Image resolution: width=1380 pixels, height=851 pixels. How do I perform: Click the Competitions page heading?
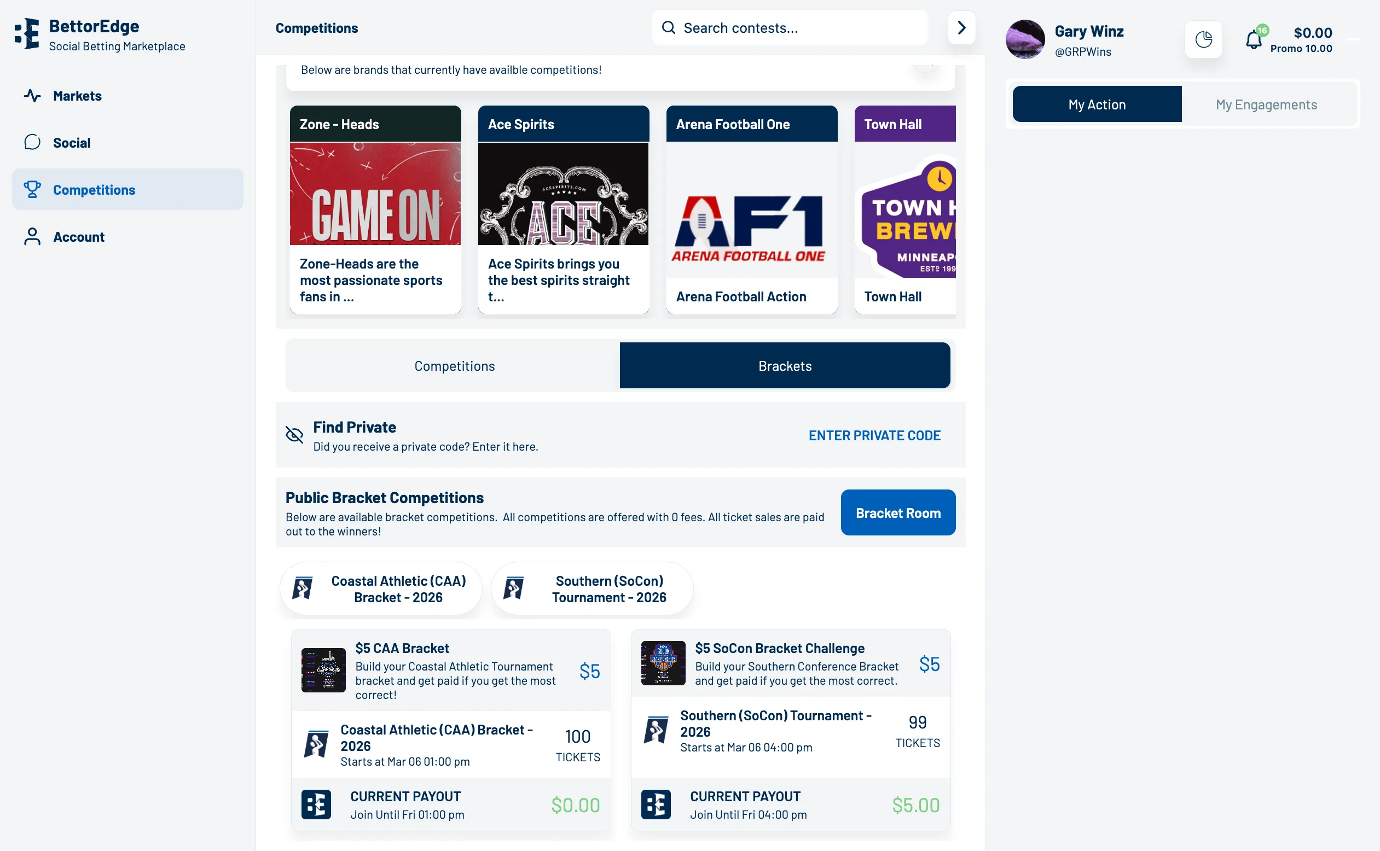[316, 27]
